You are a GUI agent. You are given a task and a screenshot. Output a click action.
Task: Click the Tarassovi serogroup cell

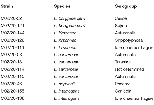[124, 62]
